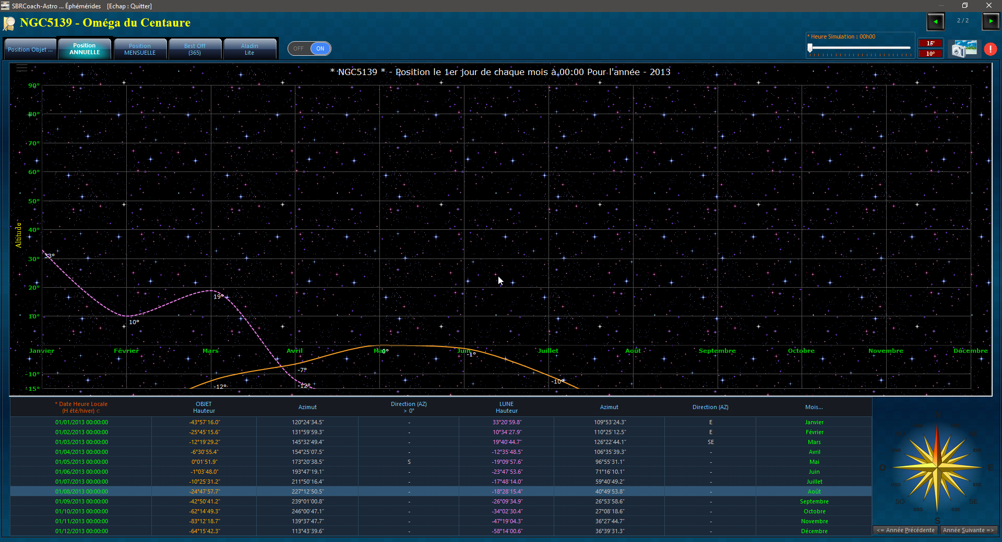Click the 19° moon curve data label

[219, 297]
